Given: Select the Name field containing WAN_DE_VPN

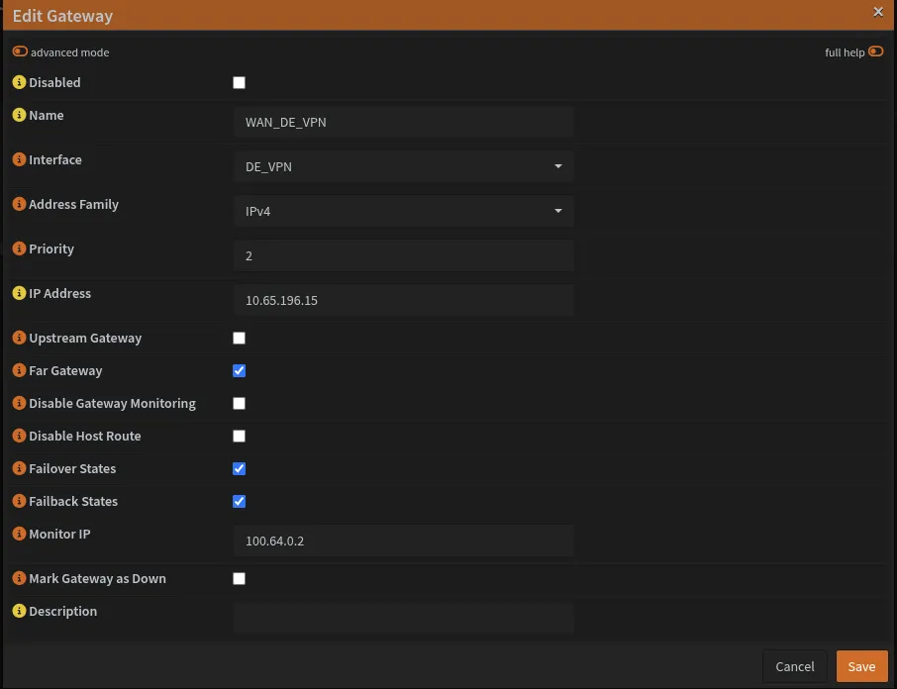Looking at the screenshot, I should point(403,122).
